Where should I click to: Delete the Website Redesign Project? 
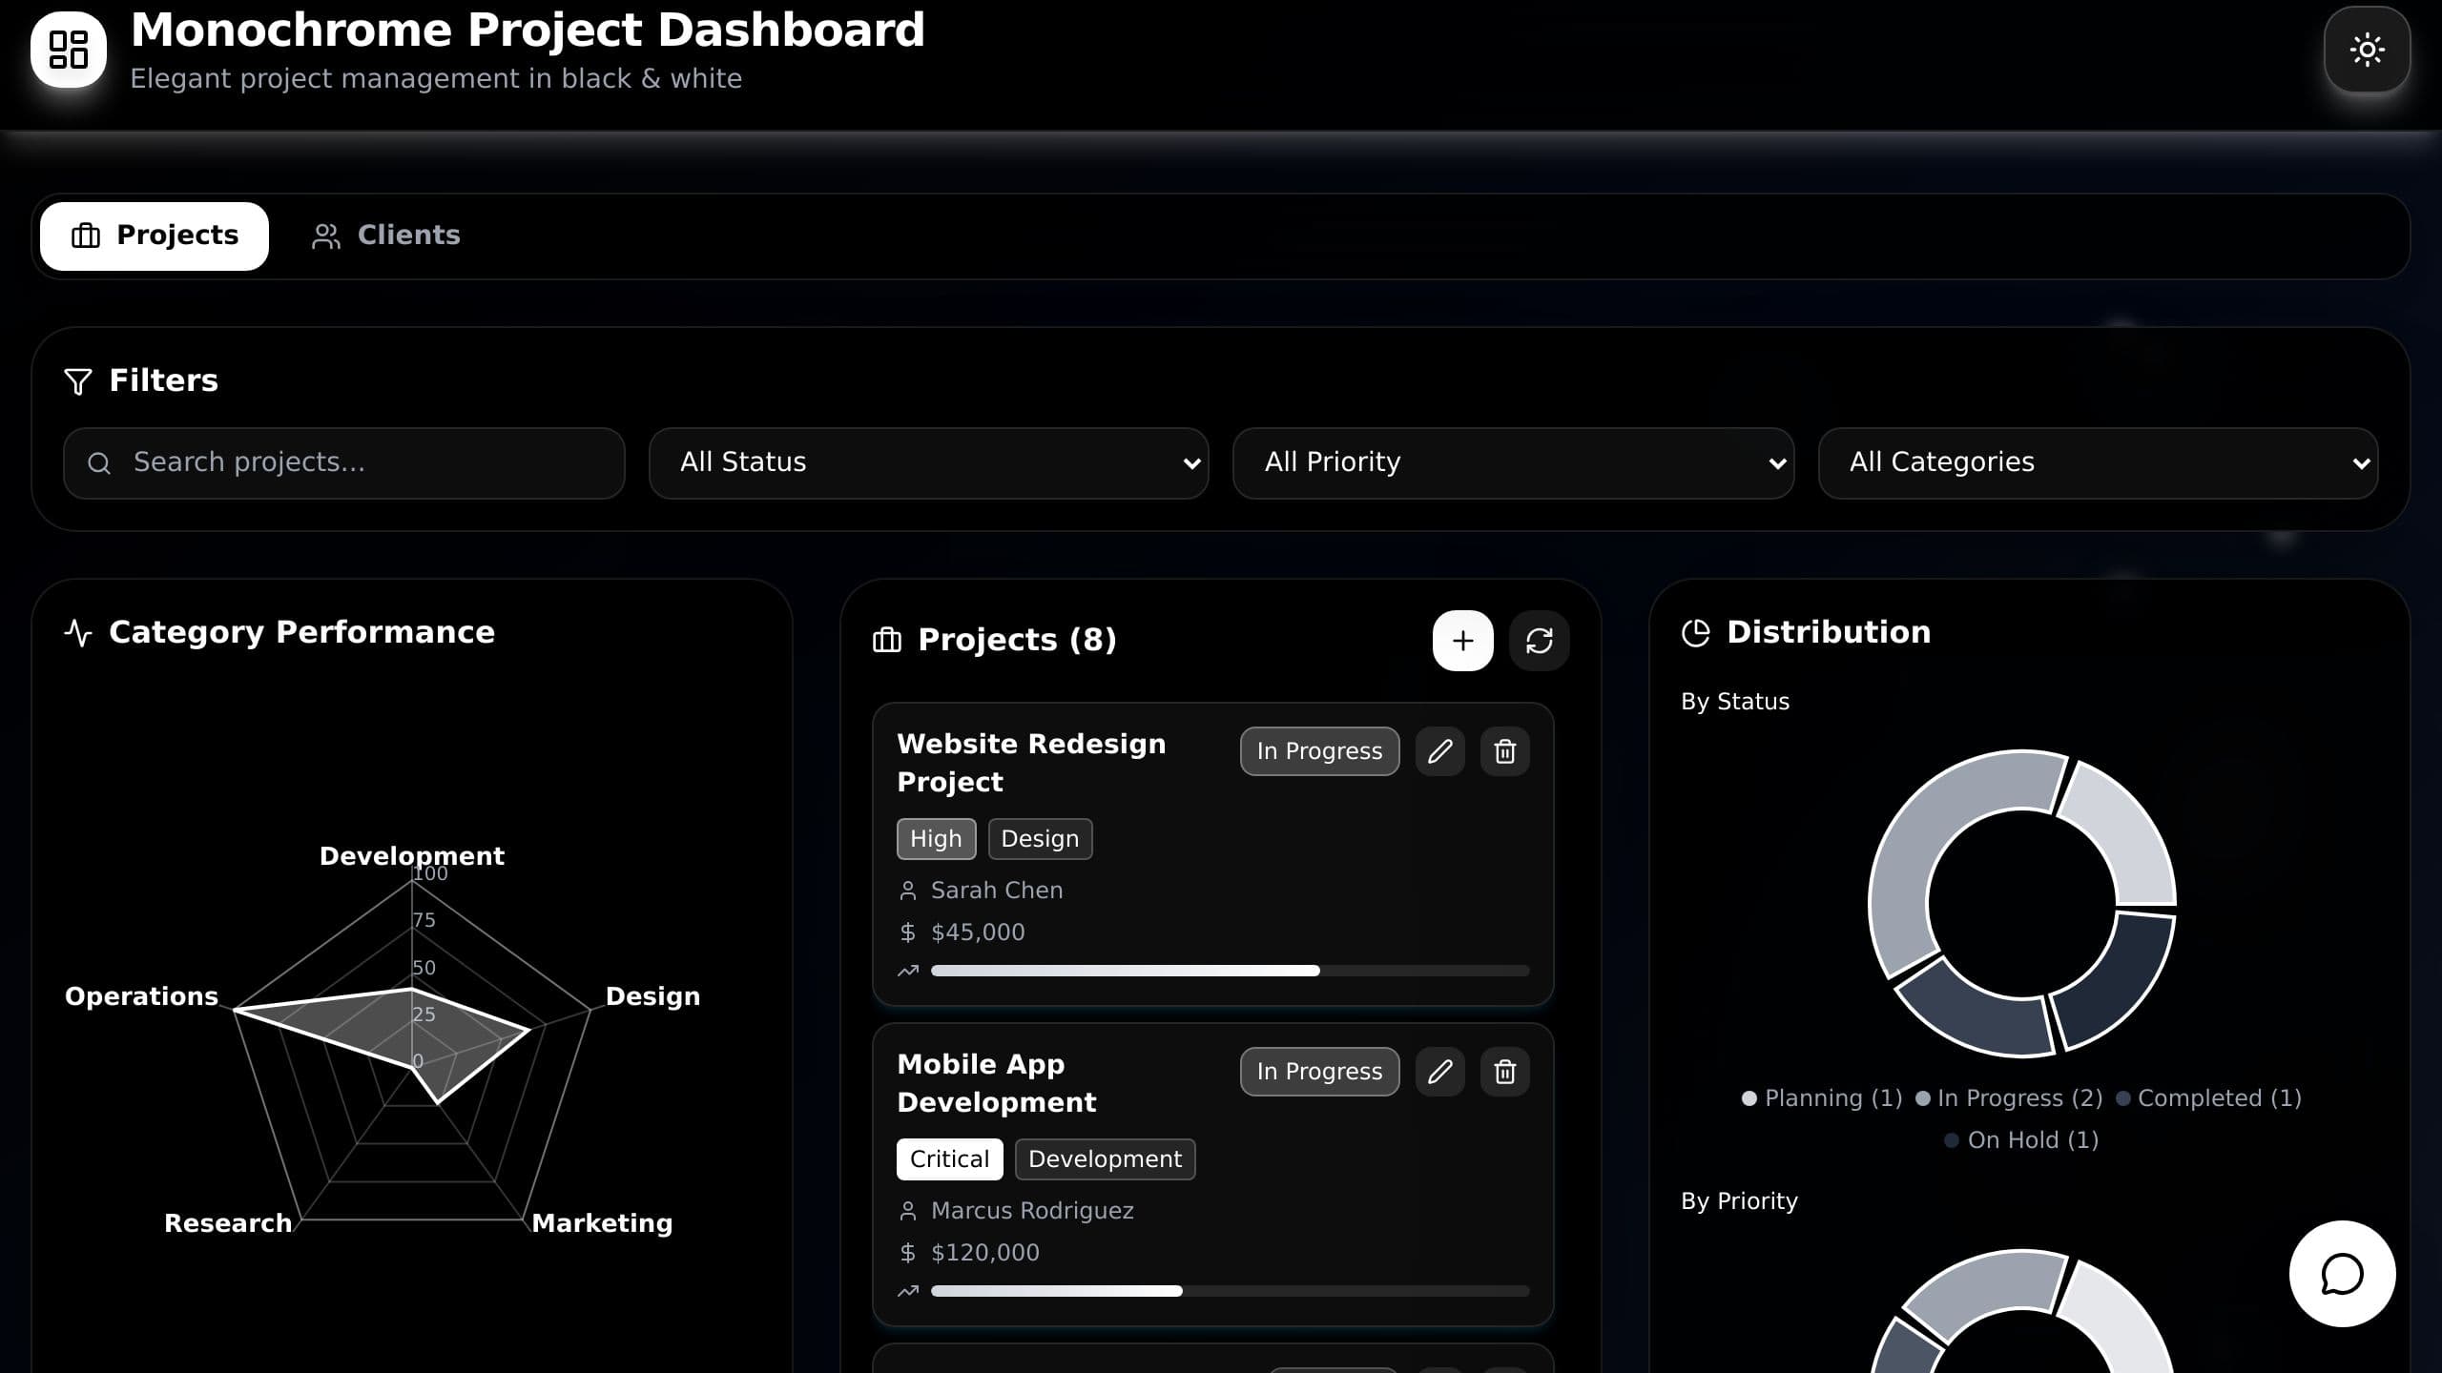(x=1505, y=751)
